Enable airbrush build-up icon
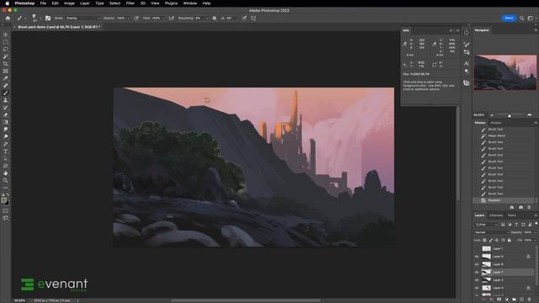The image size is (539, 303). coord(171,19)
